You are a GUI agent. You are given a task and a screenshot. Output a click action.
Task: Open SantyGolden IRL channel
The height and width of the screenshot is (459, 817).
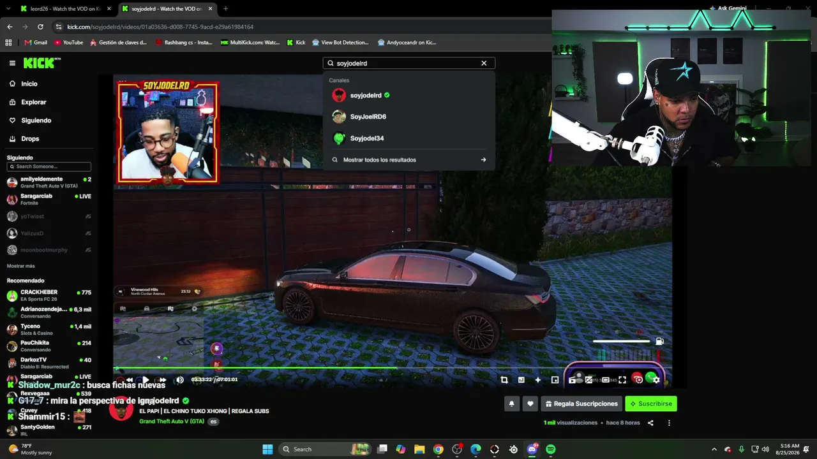(x=49, y=430)
